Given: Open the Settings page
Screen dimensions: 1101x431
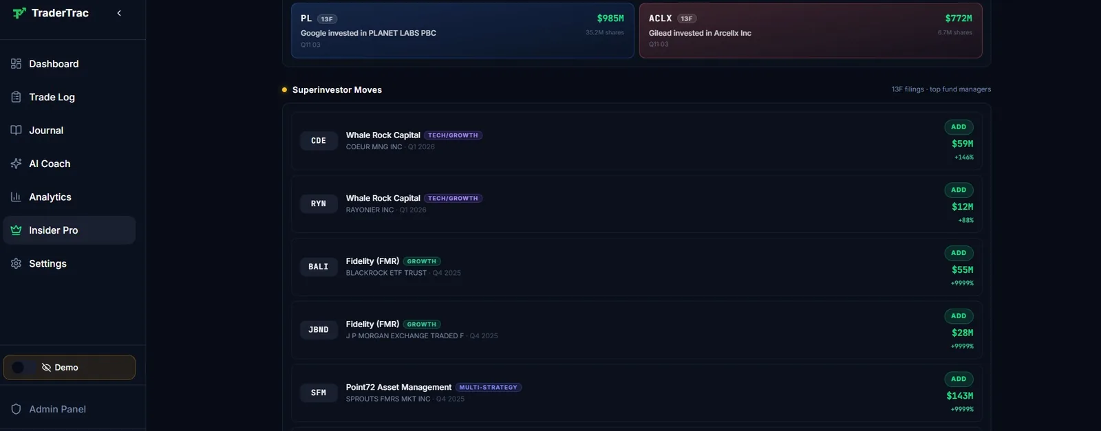Looking at the screenshot, I should click(x=69, y=263).
